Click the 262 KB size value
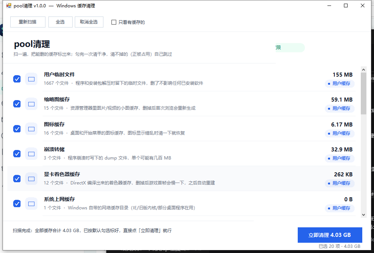 click(x=343, y=174)
